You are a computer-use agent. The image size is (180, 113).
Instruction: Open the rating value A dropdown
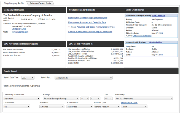pos(95,99)
